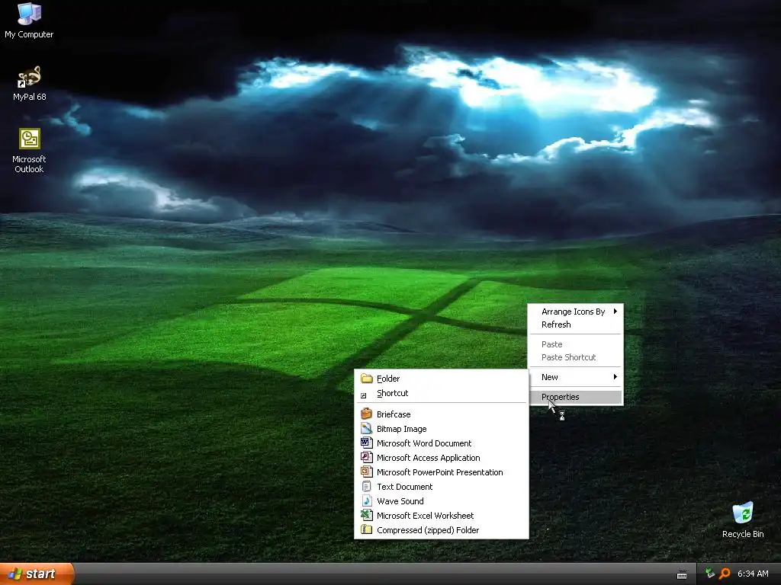Create a new Bitmap Image
The image size is (781, 585).
pyautogui.click(x=442, y=429)
